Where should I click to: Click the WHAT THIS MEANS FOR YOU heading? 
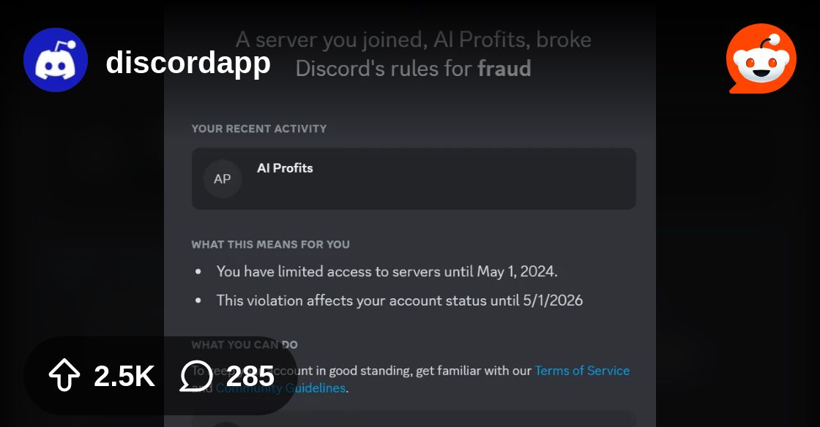click(x=270, y=244)
